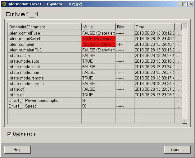This screenshot has width=195, height=158.
Task: Select the .state.ccOn datapoint
Action: pyautogui.click(x=45, y=55)
